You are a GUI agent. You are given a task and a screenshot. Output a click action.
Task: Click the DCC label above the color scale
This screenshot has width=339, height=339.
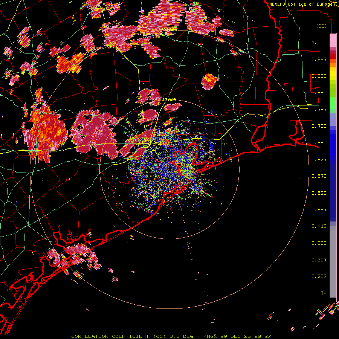coord(331,23)
